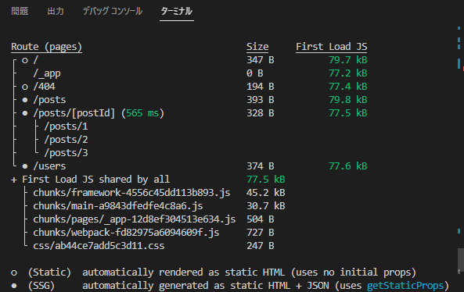Click the /404 route entry
464x292 pixels.
coord(44,87)
